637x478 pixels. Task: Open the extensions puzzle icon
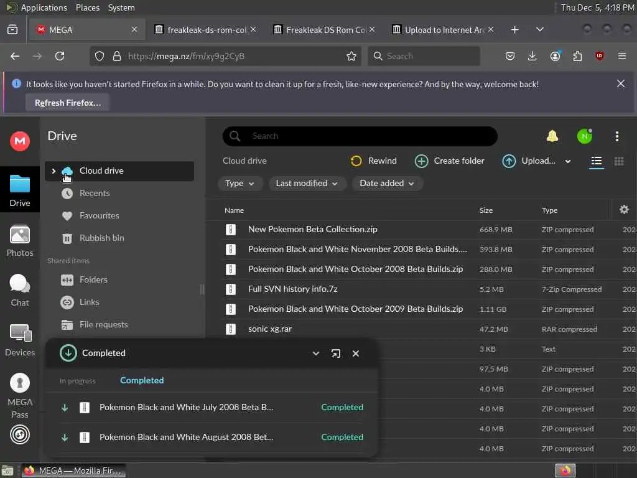pos(577,56)
